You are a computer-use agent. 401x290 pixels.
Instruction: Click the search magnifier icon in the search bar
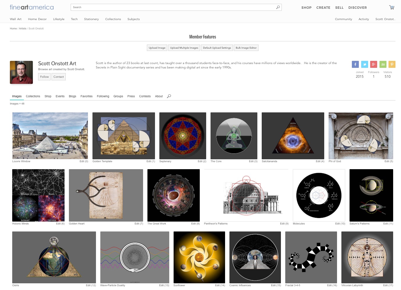pos(278,7)
